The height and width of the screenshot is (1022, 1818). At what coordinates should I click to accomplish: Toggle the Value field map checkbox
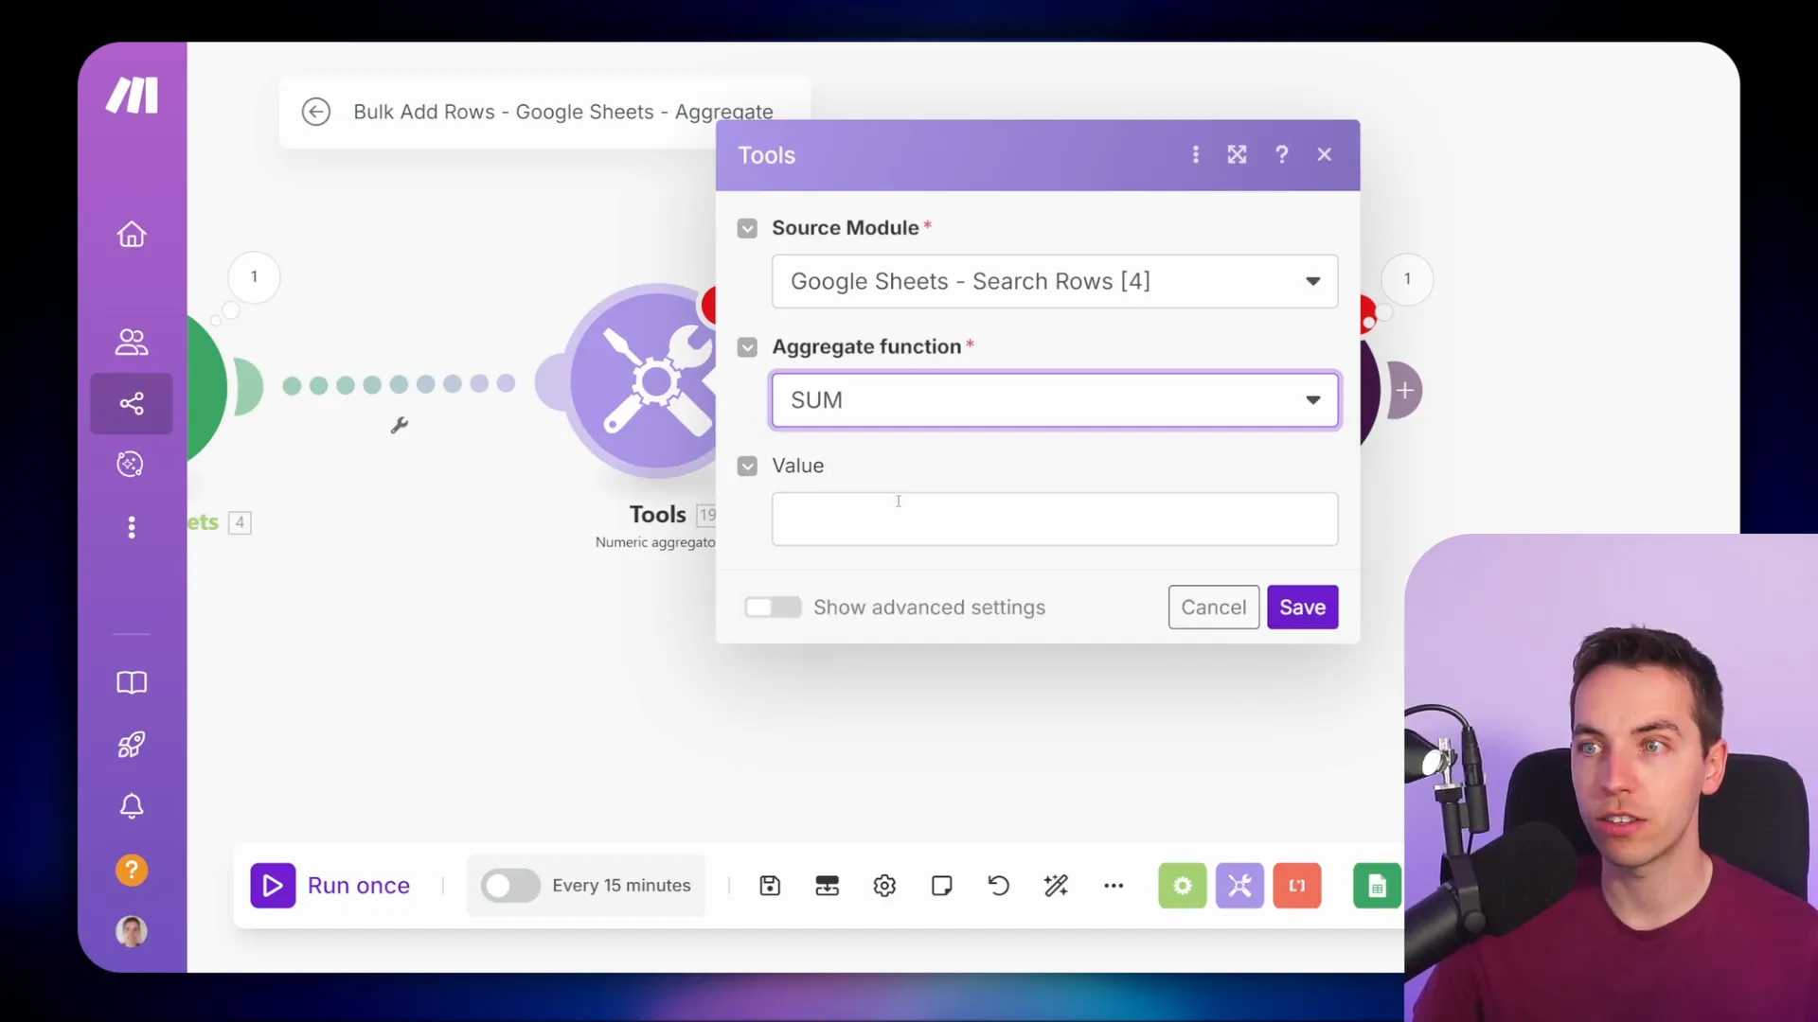(747, 466)
